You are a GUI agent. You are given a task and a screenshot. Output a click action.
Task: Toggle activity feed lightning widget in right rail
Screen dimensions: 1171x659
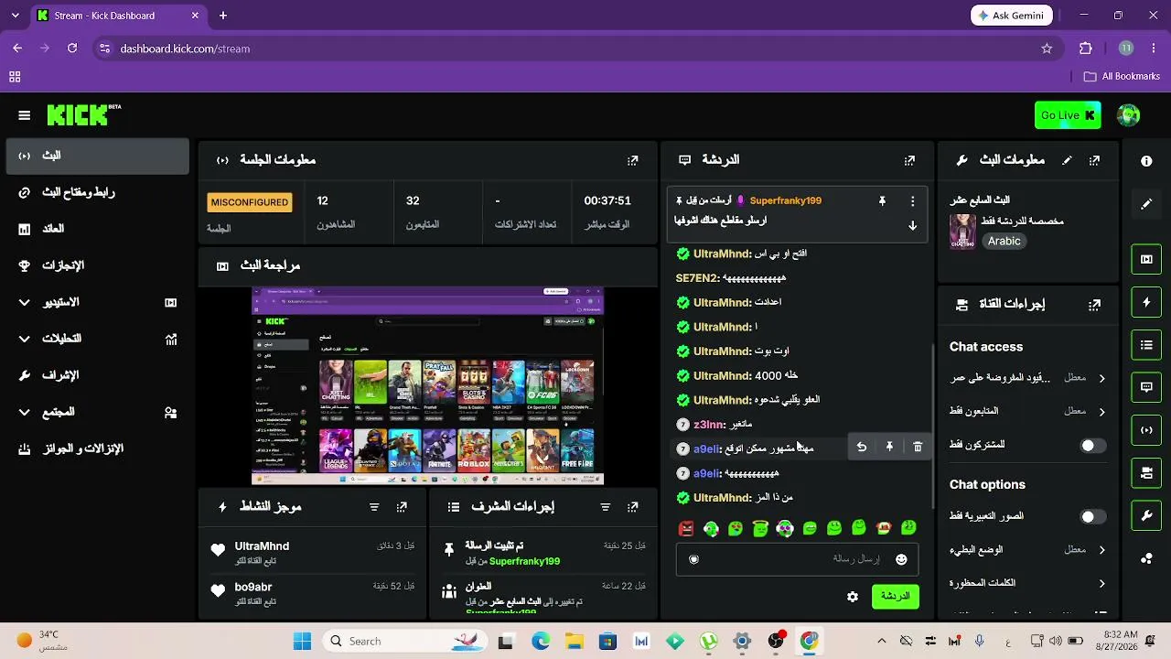tap(1146, 302)
